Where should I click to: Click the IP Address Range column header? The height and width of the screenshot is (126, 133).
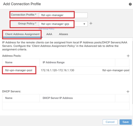(x=53, y=62)
